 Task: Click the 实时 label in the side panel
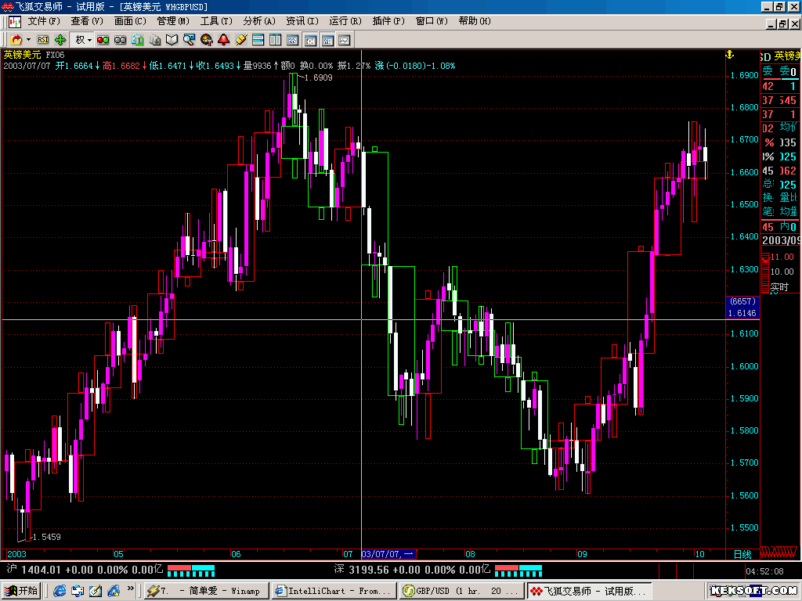point(779,288)
